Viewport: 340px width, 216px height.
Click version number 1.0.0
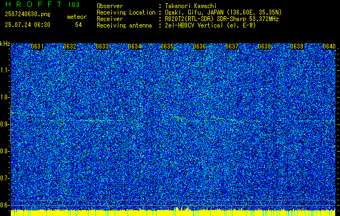(74, 5)
